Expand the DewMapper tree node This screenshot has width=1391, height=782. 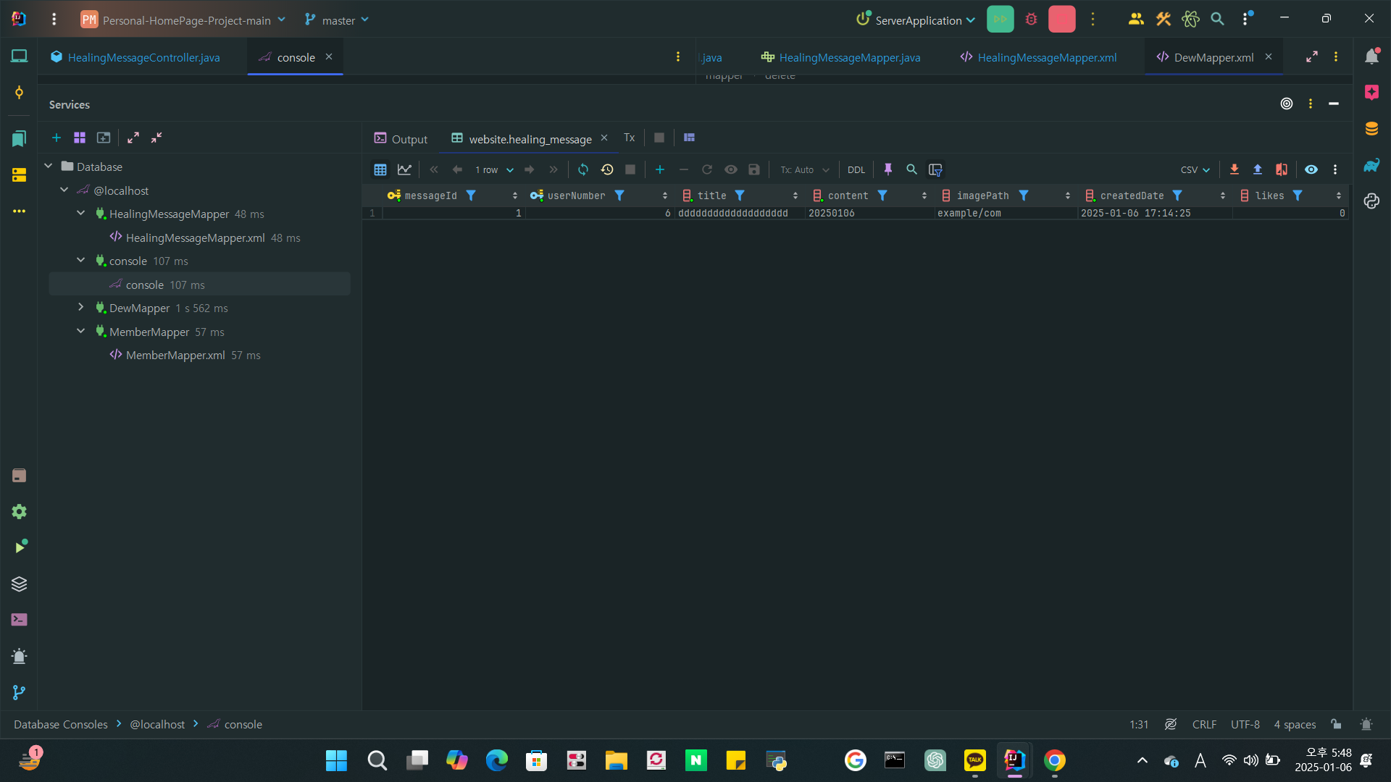point(81,308)
